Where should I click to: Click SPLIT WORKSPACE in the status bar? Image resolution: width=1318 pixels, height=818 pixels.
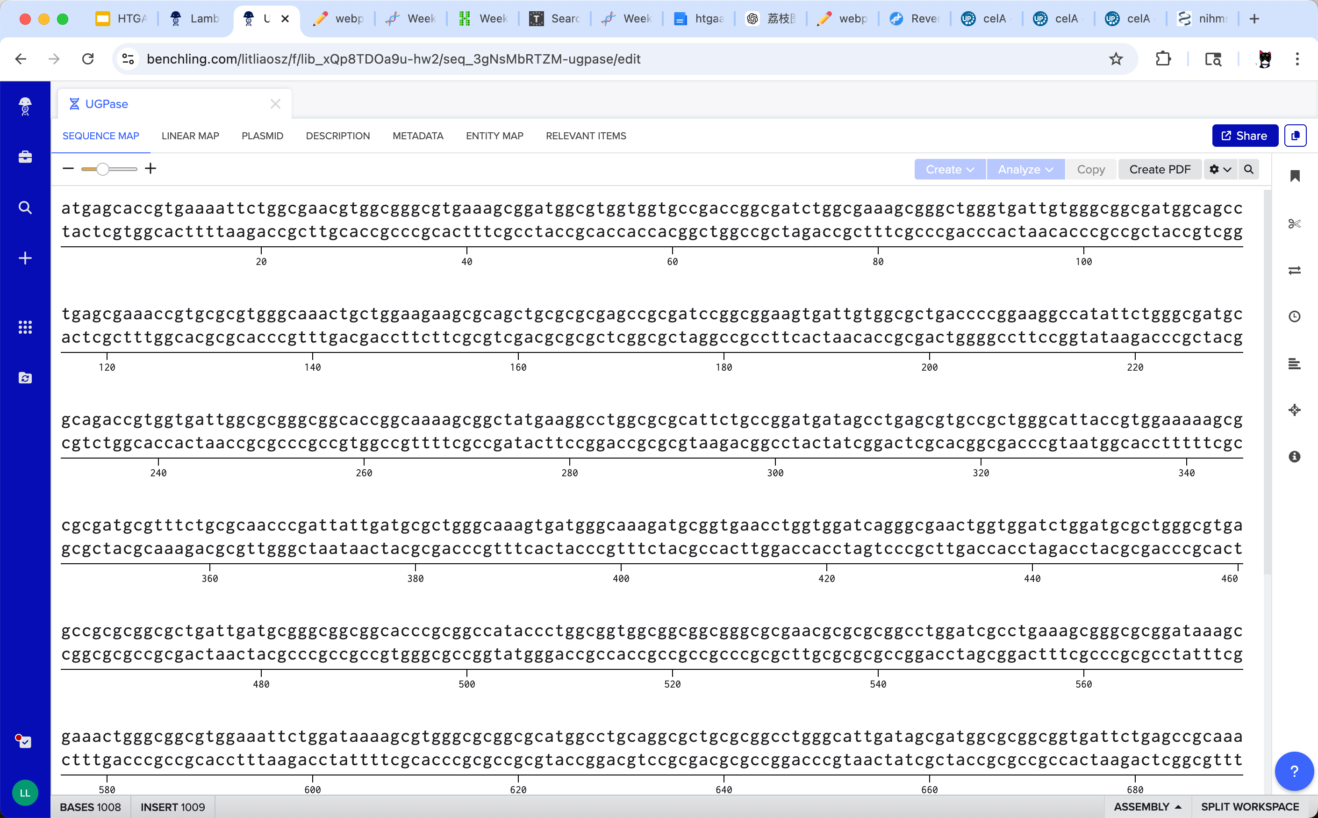(1249, 807)
